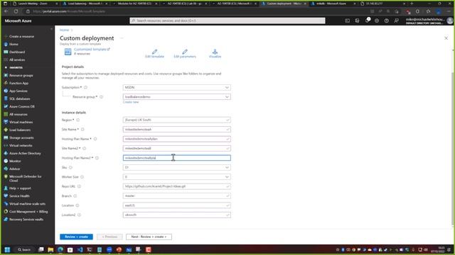Open the Visualize template icon

215,52
